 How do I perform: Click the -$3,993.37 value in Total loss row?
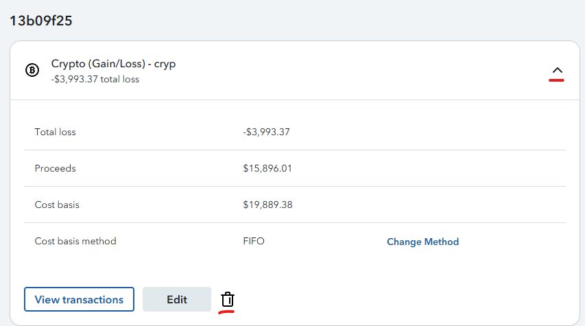tap(266, 132)
